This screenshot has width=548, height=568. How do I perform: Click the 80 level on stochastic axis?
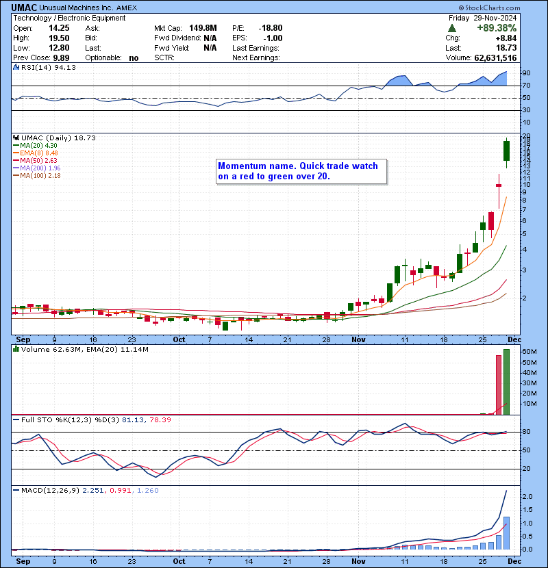tap(526, 432)
